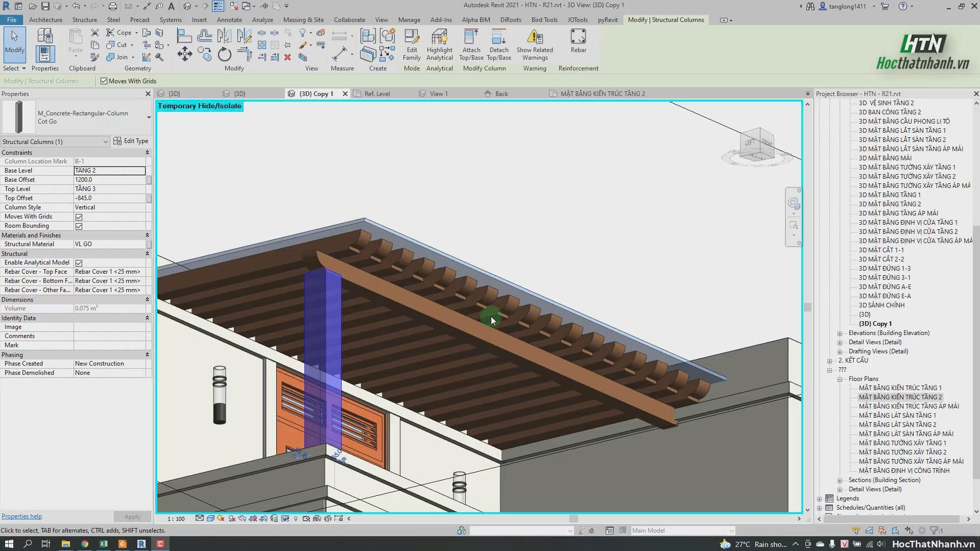Open the column type selector dropdown
The height and width of the screenshot is (551, 980).
click(x=149, y=117)
